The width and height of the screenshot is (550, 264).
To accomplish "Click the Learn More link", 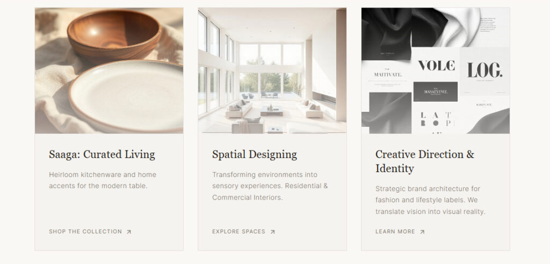I will pyautogui.click(x=400, y=232).
